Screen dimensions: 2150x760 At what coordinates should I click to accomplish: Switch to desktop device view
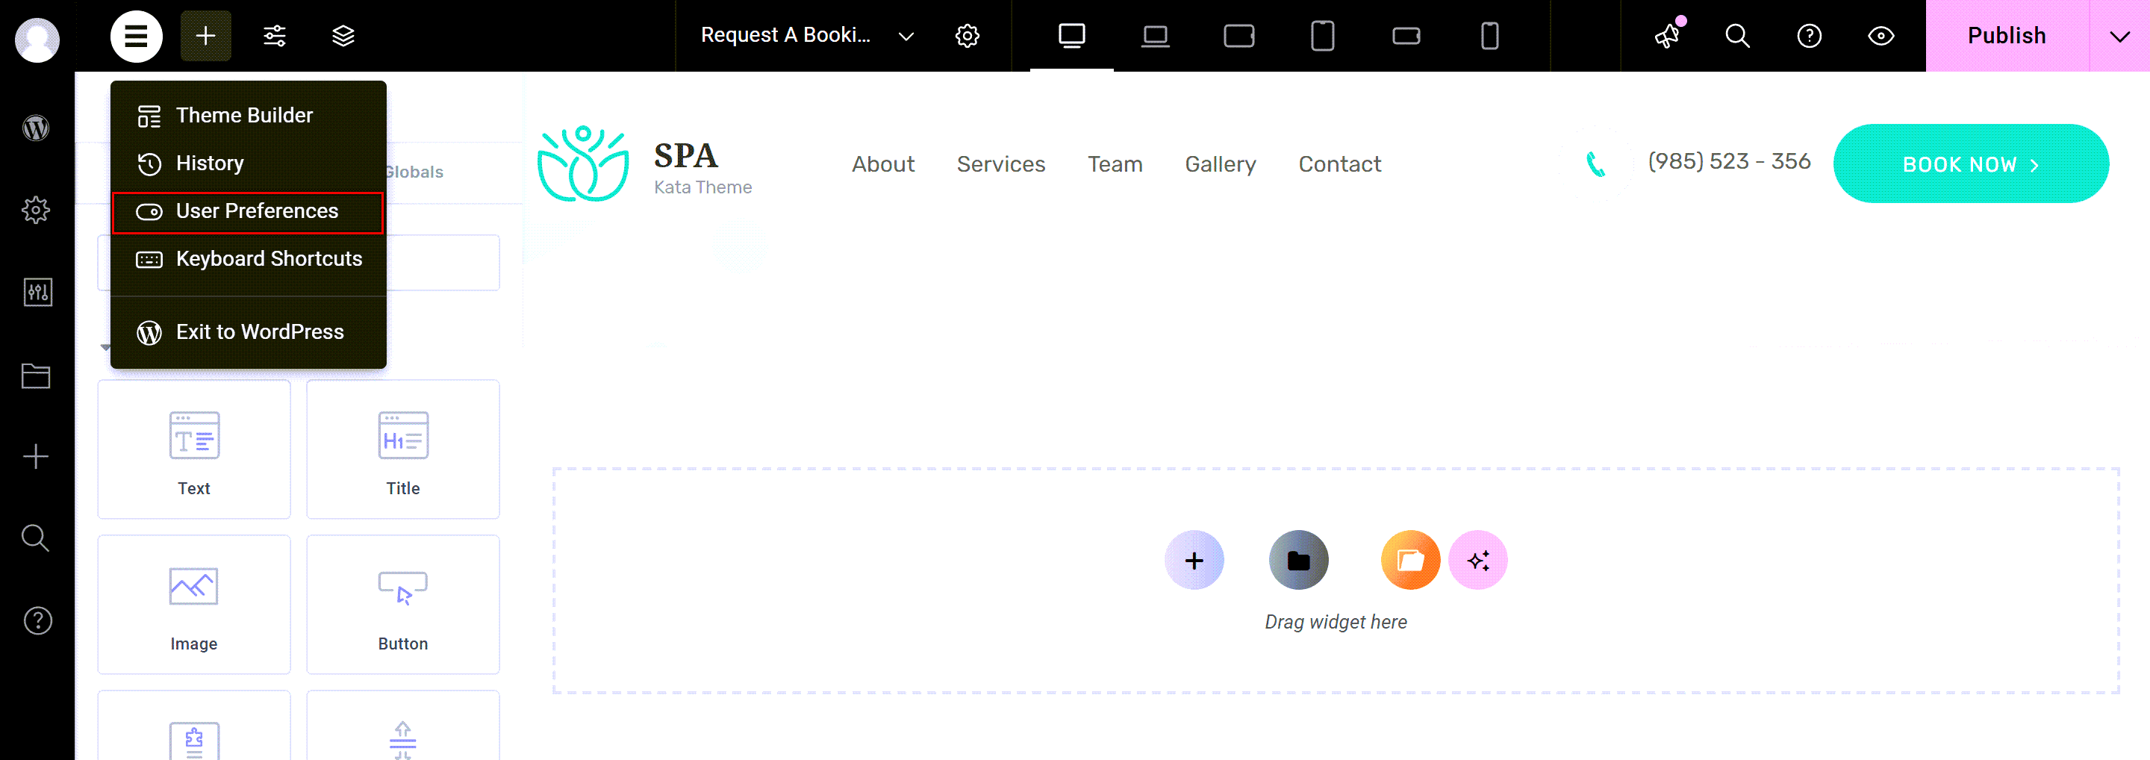1071,36
